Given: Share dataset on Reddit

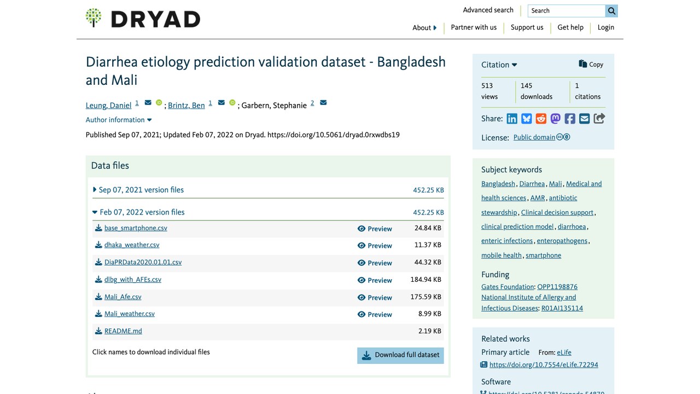Looking at the screenshot, I should pos(541,119).
